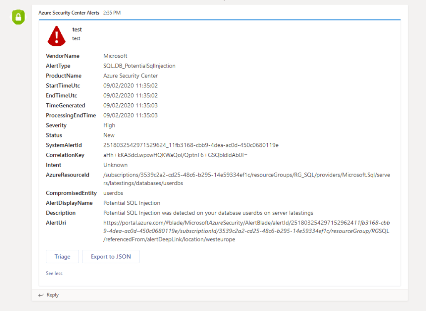Click the green lock avatar icon

click(18, 17)
